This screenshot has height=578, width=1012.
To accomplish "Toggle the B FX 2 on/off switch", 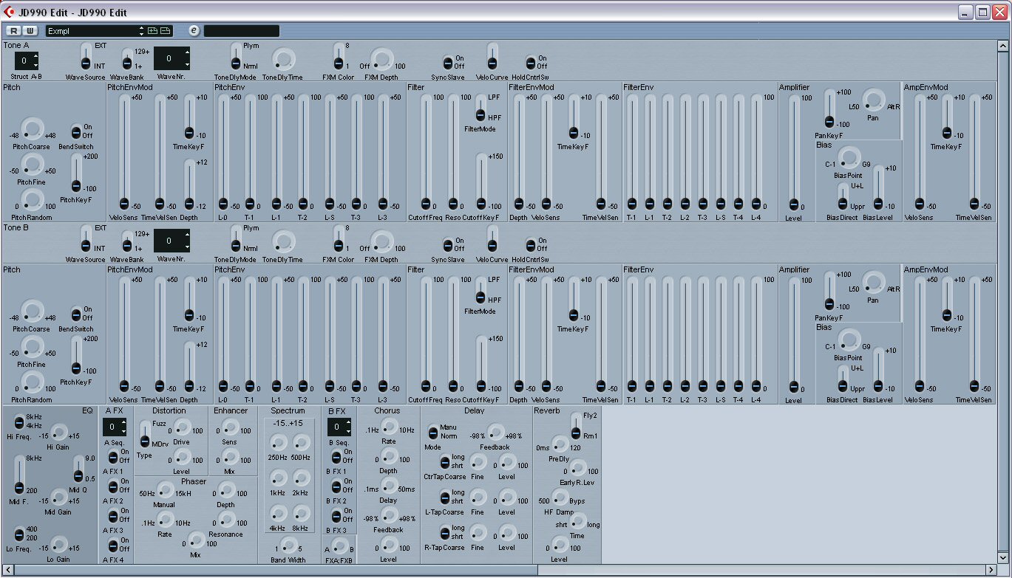I will click(x=338, y=486).
